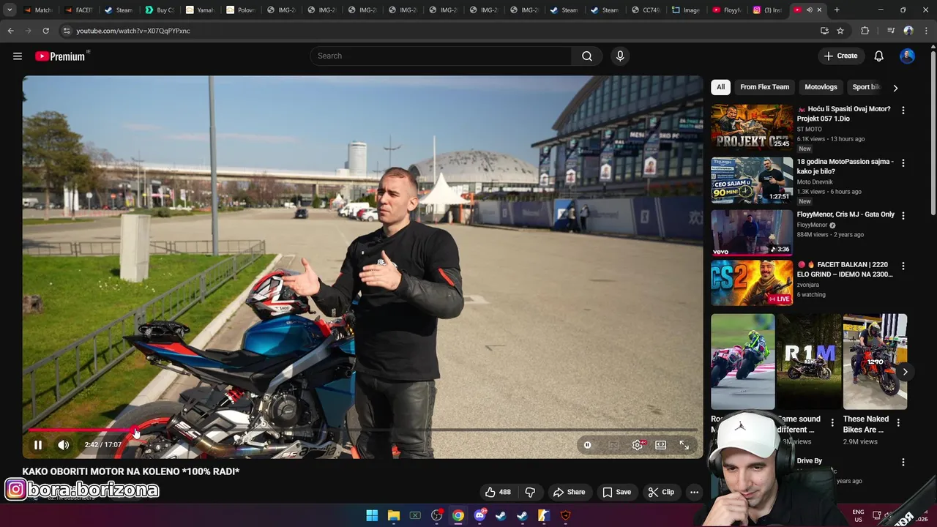Switch to the Yamaha browser tab
Screen dimensions: 937x527
199,10
